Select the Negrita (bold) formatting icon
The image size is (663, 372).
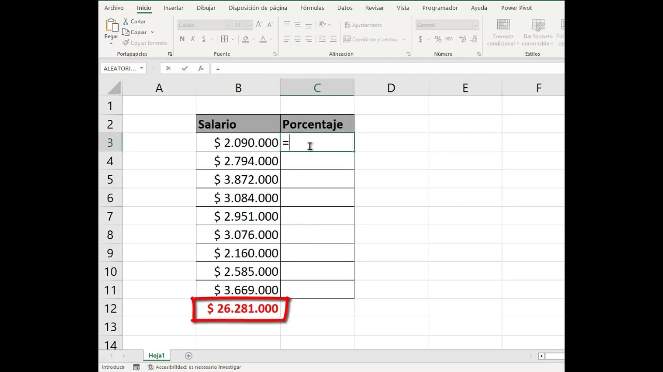click(182, 39)
